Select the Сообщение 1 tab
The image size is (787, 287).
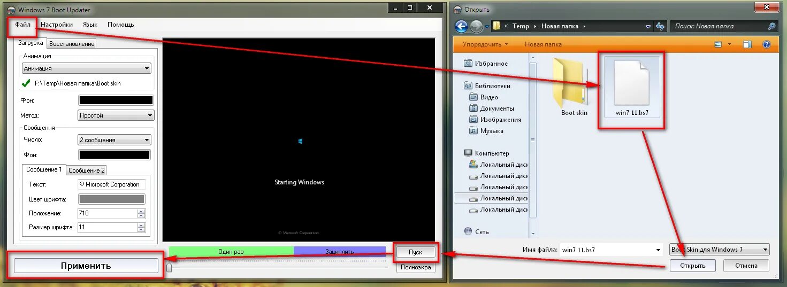click(44, 169)
